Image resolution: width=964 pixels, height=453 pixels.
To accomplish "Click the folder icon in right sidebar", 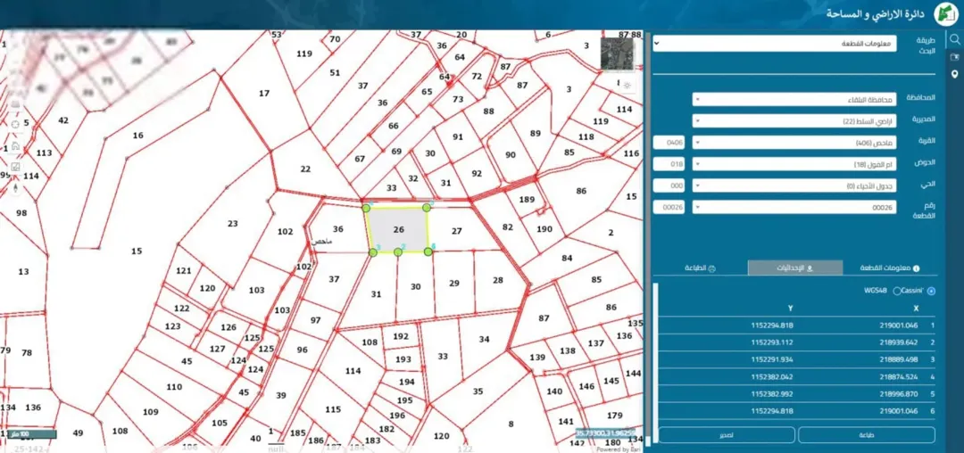I will point(955,57).
